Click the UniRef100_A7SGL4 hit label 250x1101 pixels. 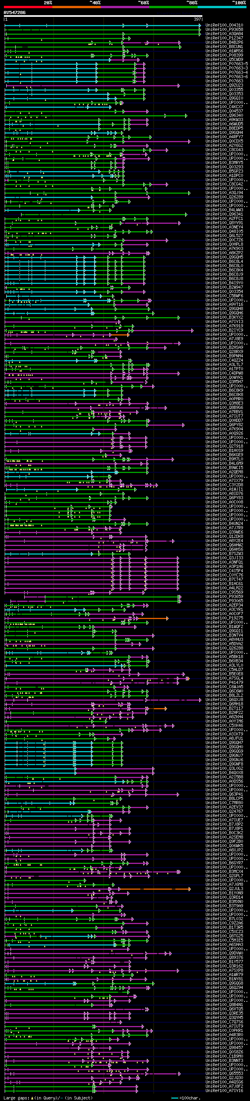click(224, 678)
